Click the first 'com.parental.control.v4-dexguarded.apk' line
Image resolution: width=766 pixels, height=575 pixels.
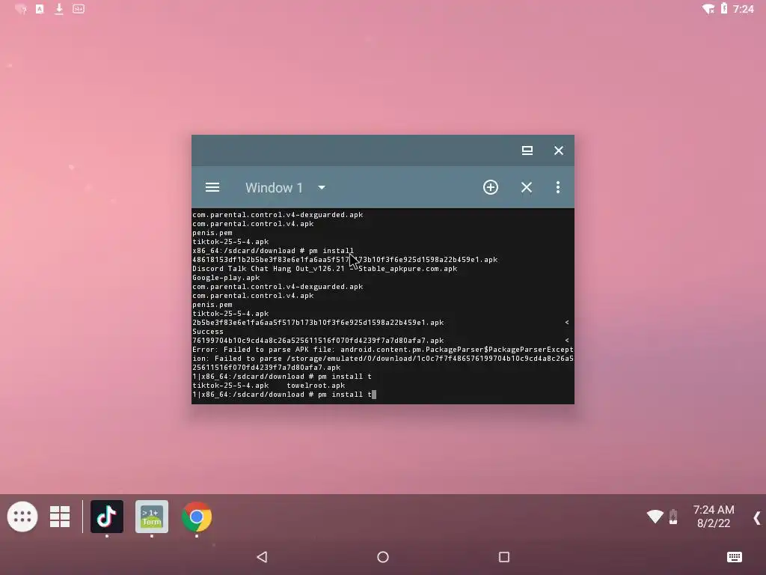278,215
